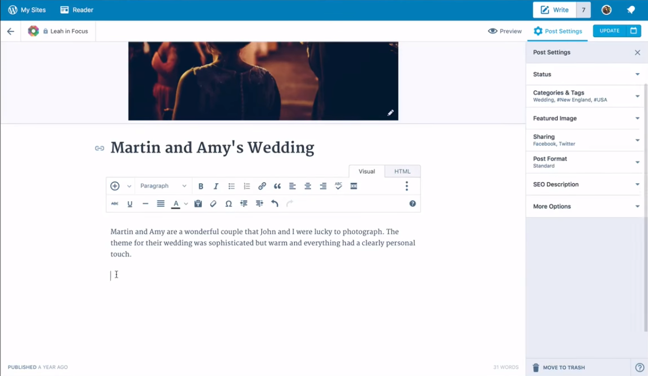Apply blockquote formatting

(x=277, y=186)
